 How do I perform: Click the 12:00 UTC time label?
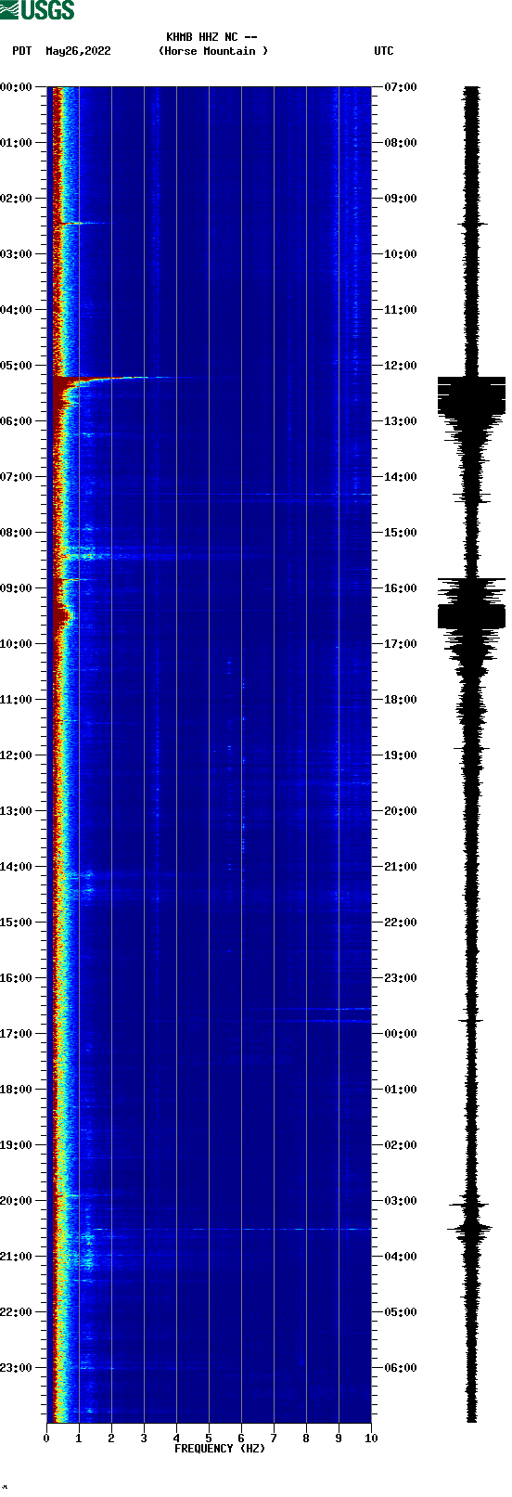401,366
